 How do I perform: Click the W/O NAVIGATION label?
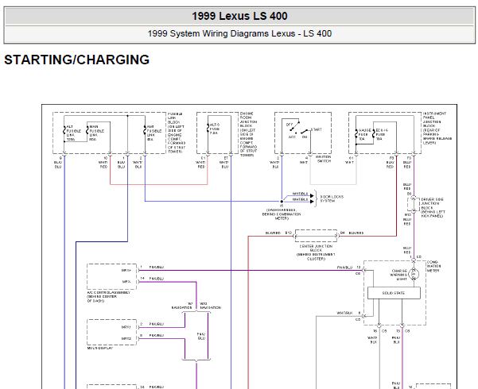(210, 306)
